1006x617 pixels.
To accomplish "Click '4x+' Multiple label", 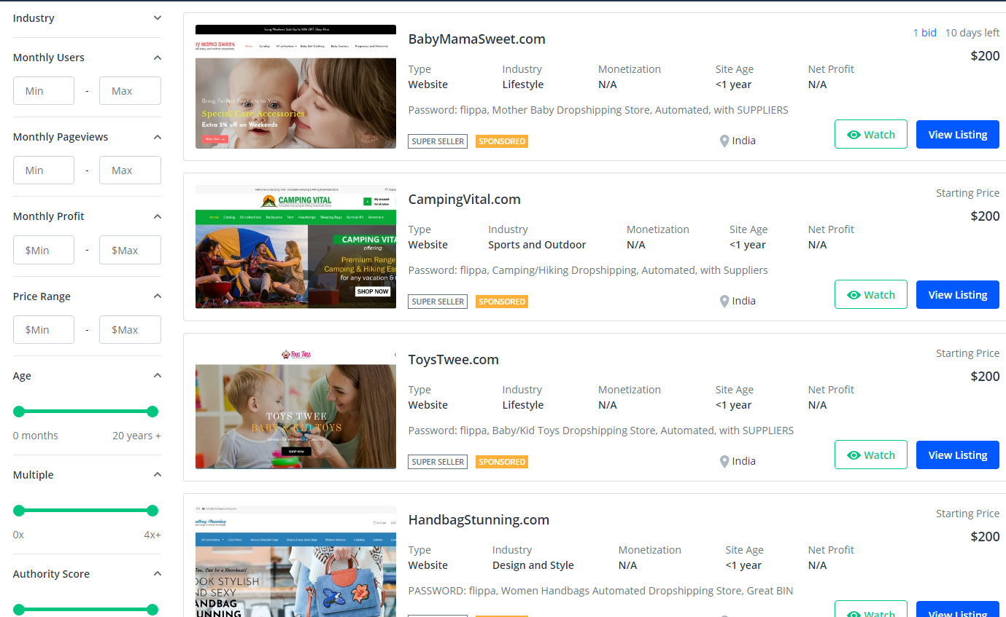I will [152, 535].
